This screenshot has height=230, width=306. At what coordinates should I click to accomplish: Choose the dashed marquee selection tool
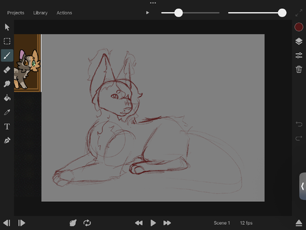point(7,41)
